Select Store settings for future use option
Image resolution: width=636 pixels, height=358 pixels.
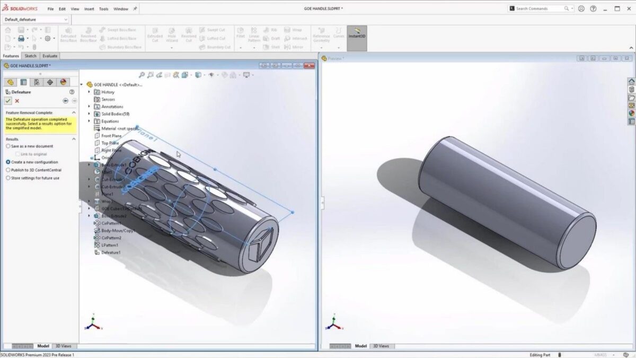[x=32, y=178]
